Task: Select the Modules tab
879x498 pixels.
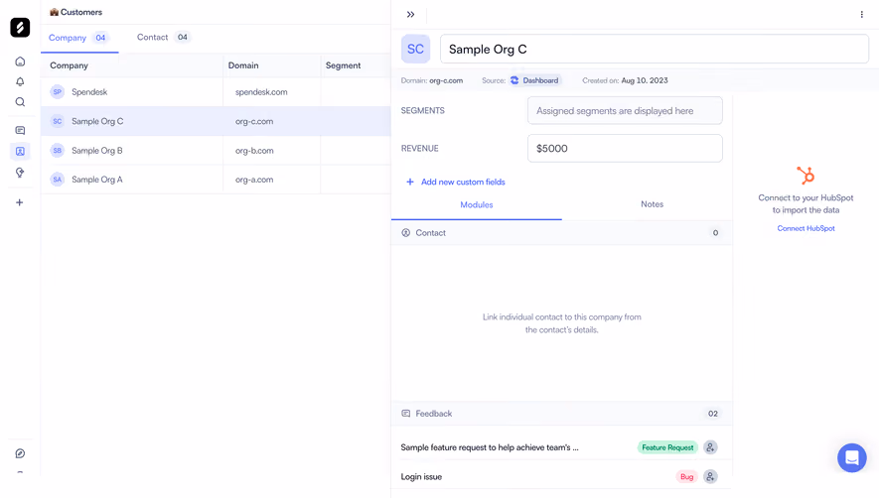Action: [x=477, y=204]
